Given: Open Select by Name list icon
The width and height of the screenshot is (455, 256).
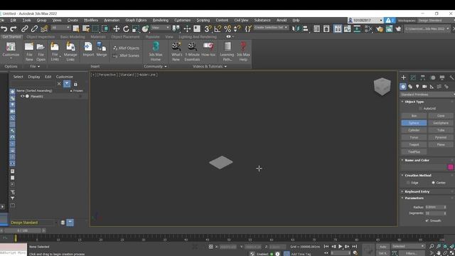Looking at the screenshot, I should pos(86,28).
